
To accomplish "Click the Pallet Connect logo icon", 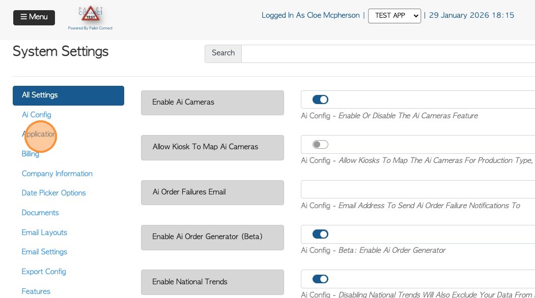I will tap(90, 15).
